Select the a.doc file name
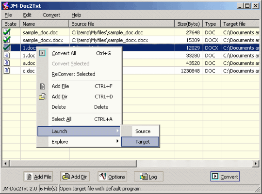This screenshot has height=194, width=262. [29, 63]
